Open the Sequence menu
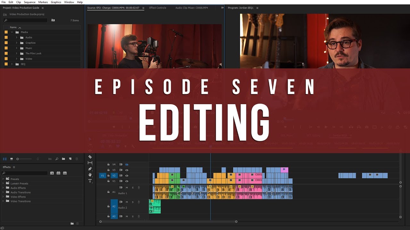Viewport: 410px width, 230px height. point(29,2)
